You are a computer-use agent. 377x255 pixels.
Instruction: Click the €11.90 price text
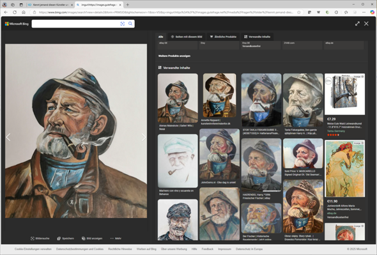tap(332, 201)
